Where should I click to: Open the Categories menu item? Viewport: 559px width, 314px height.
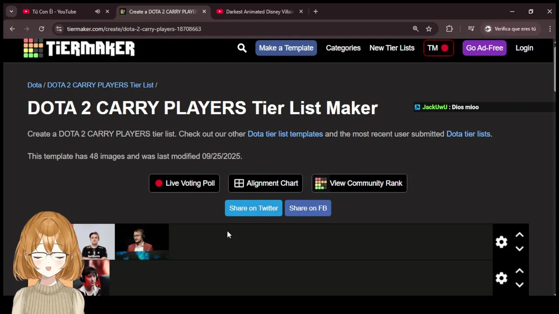tap(343, 48)
